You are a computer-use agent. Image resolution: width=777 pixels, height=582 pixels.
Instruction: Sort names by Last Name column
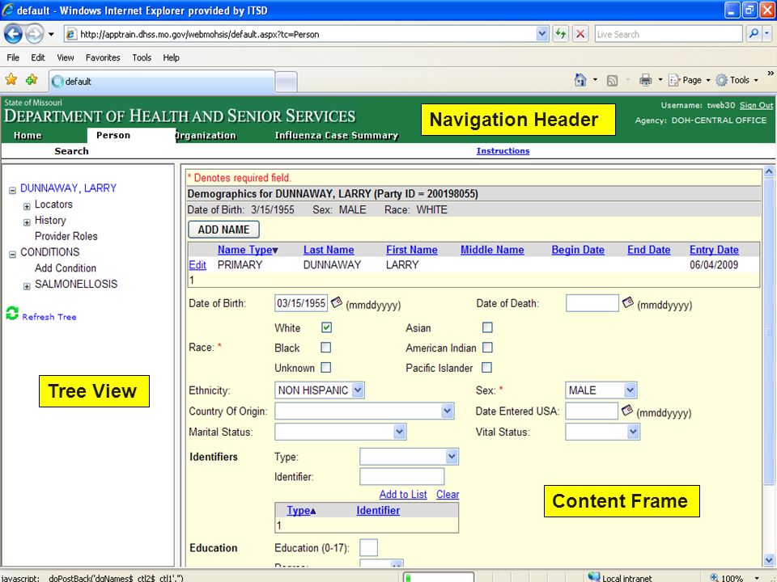[x=329, y=250]
